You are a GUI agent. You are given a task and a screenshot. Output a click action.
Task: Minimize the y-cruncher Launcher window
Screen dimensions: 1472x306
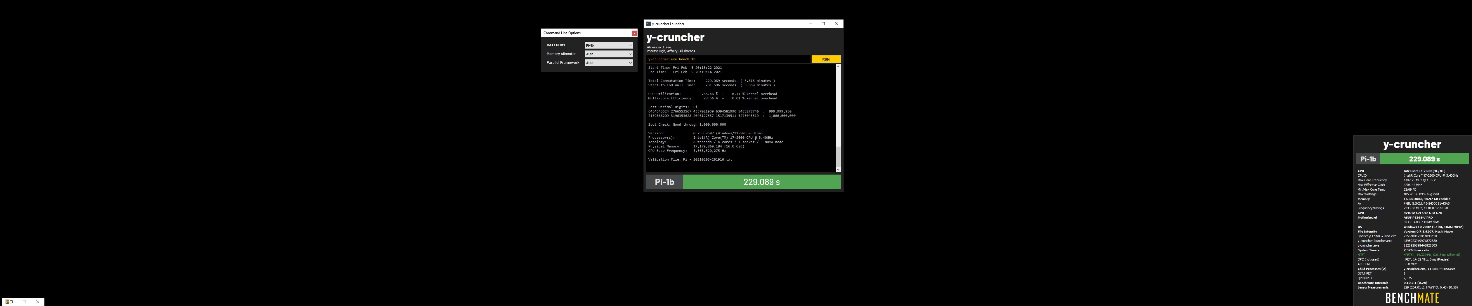(x=810, y=24)
